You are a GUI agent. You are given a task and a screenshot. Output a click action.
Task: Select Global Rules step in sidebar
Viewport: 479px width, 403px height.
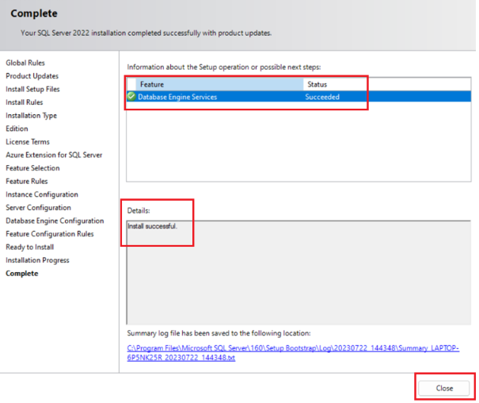tap(25, 63)
